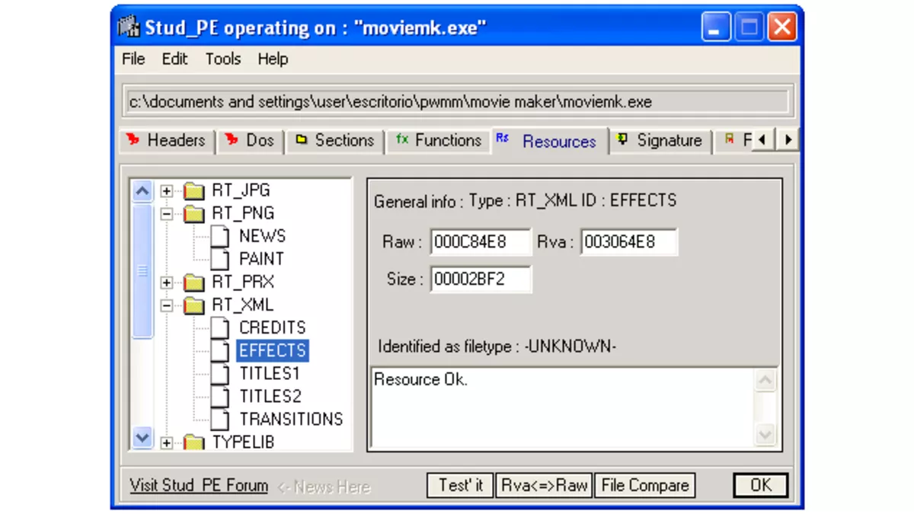Image resolution: width=914 pixels, height=514 pixels.
Task: Click the document icon beside NEWS
Action: point(219,236)
